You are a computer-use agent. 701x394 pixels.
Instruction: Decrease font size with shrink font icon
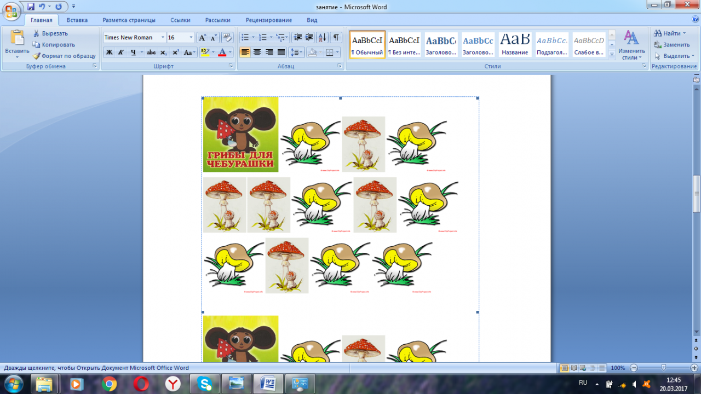click(x=214, y=37)
